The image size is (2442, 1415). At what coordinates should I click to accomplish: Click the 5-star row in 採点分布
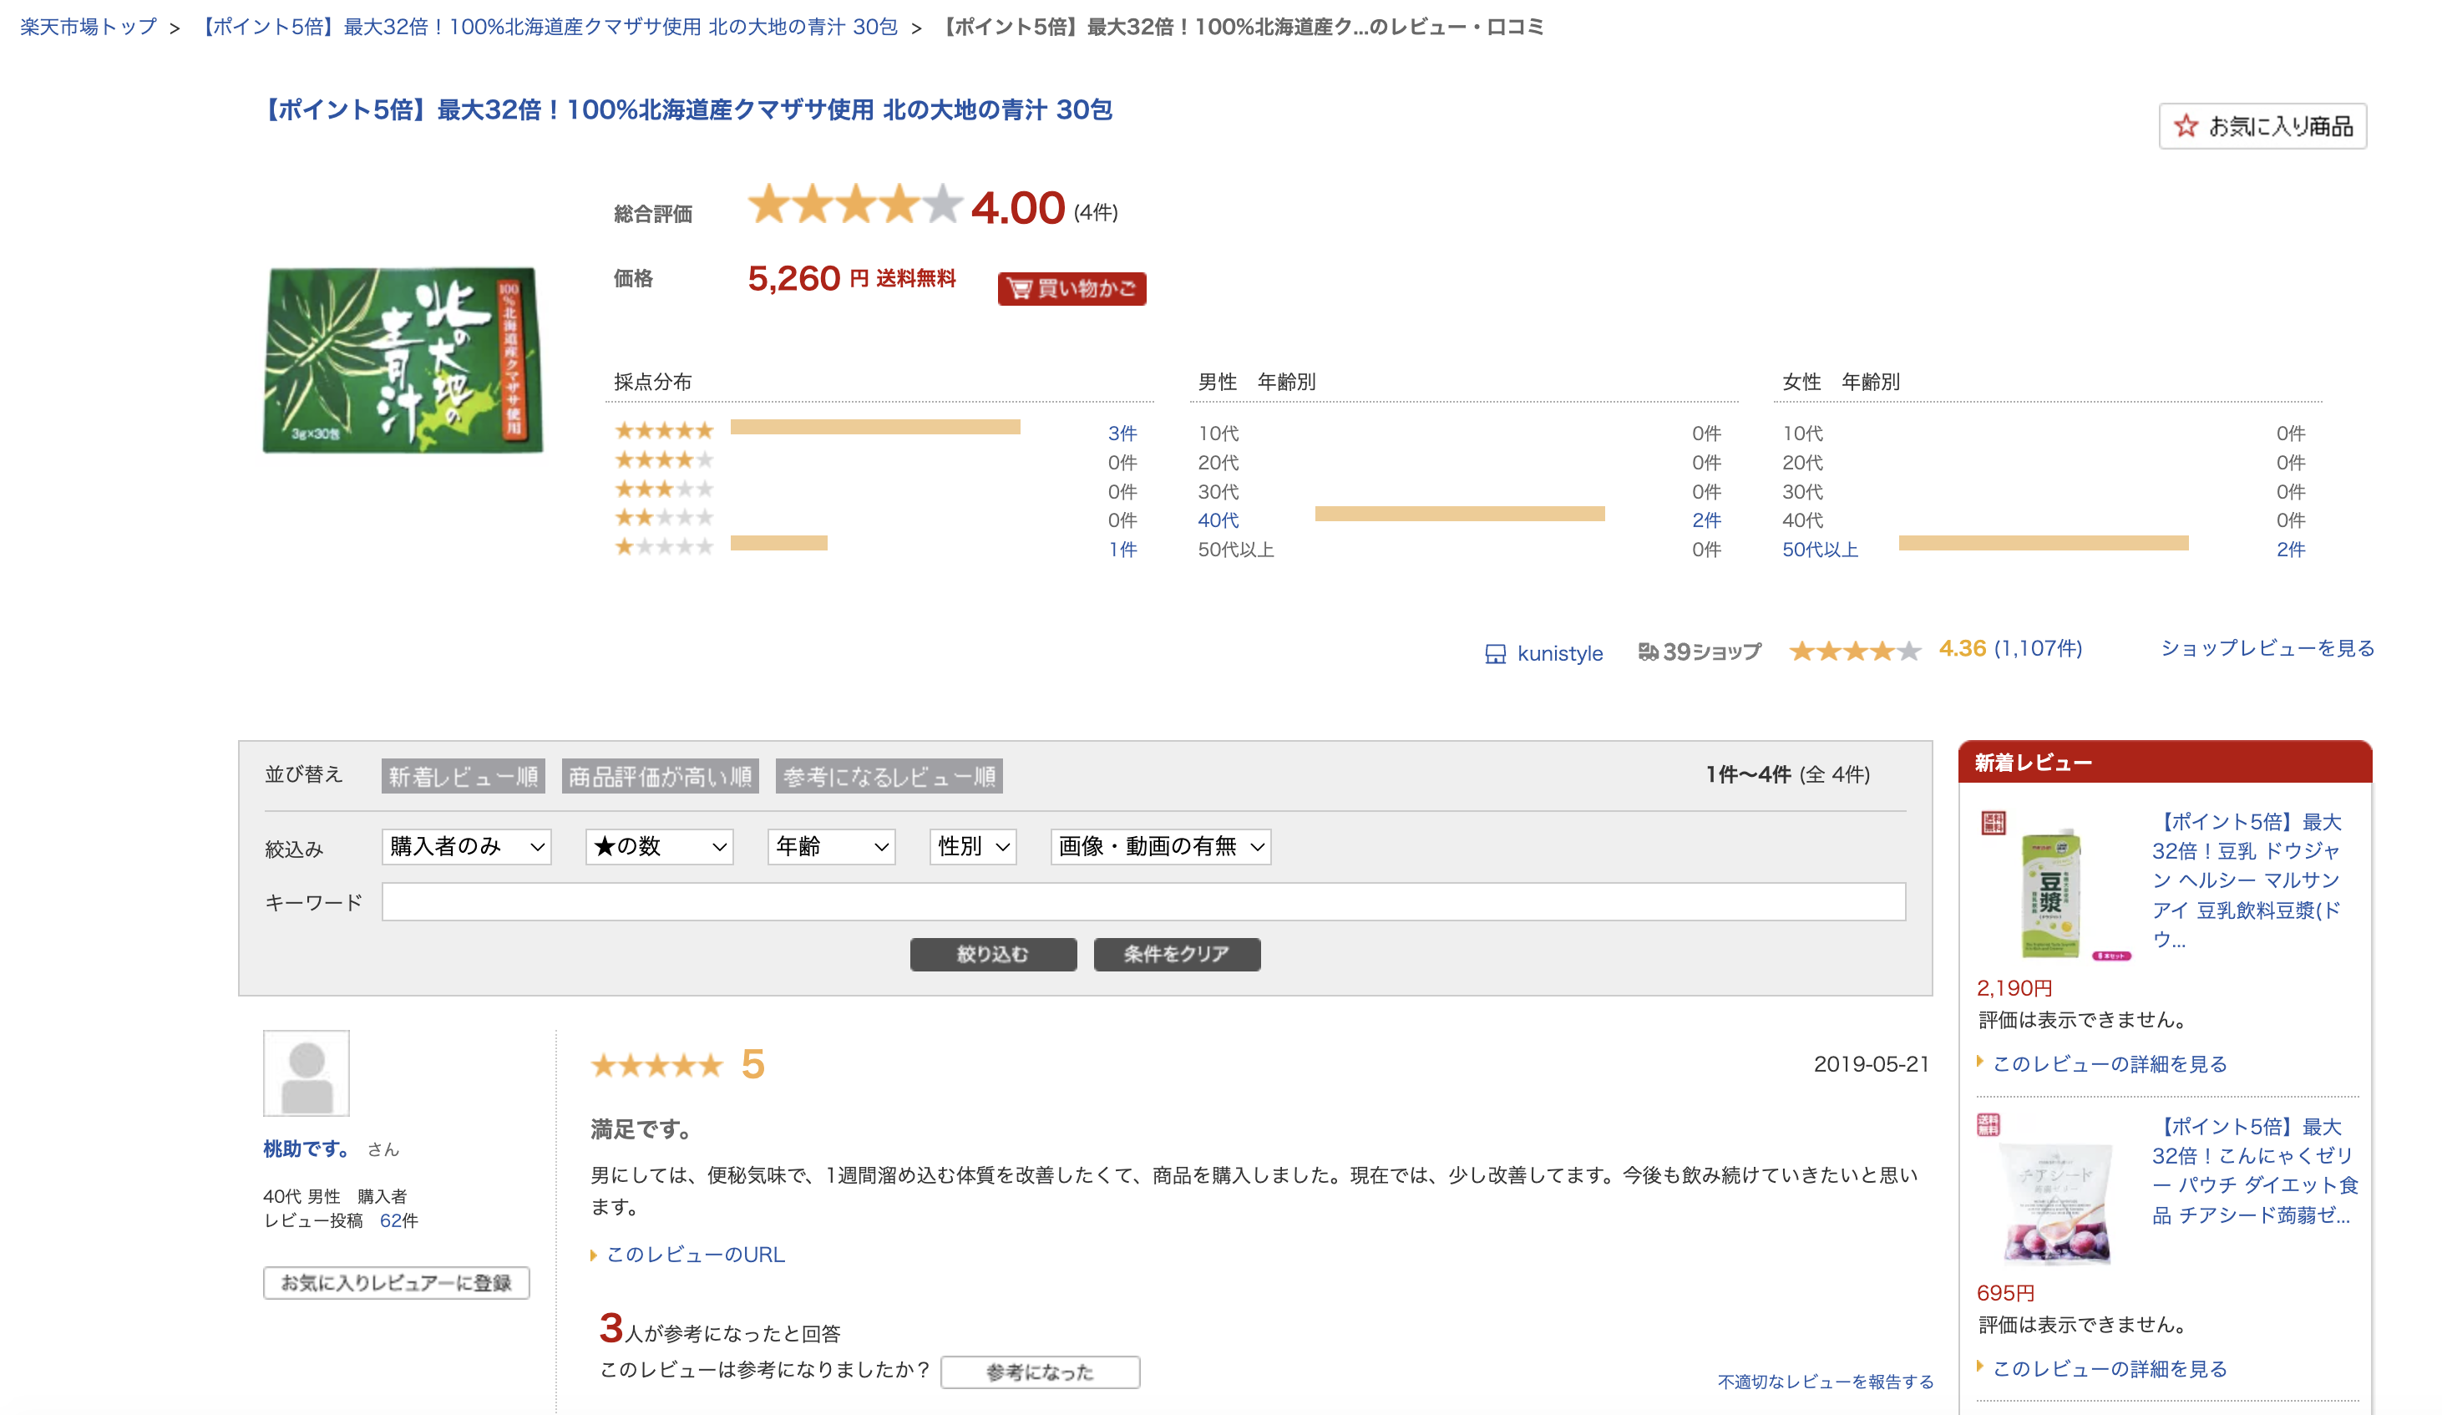pyautogui.click(x=877, y=431)
